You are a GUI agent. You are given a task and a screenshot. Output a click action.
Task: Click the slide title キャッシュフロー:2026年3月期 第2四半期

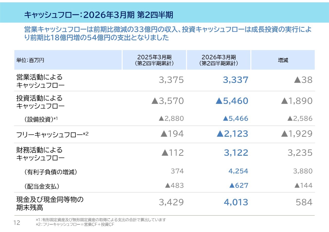point(98,15)
